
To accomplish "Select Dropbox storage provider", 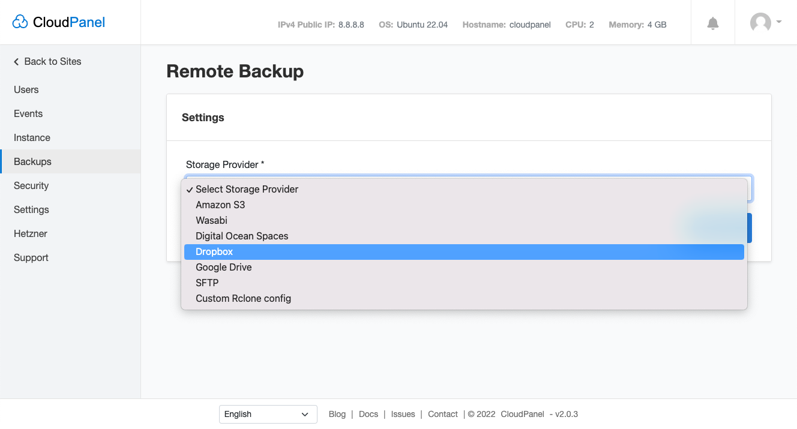I will click(x=464, y=251).
